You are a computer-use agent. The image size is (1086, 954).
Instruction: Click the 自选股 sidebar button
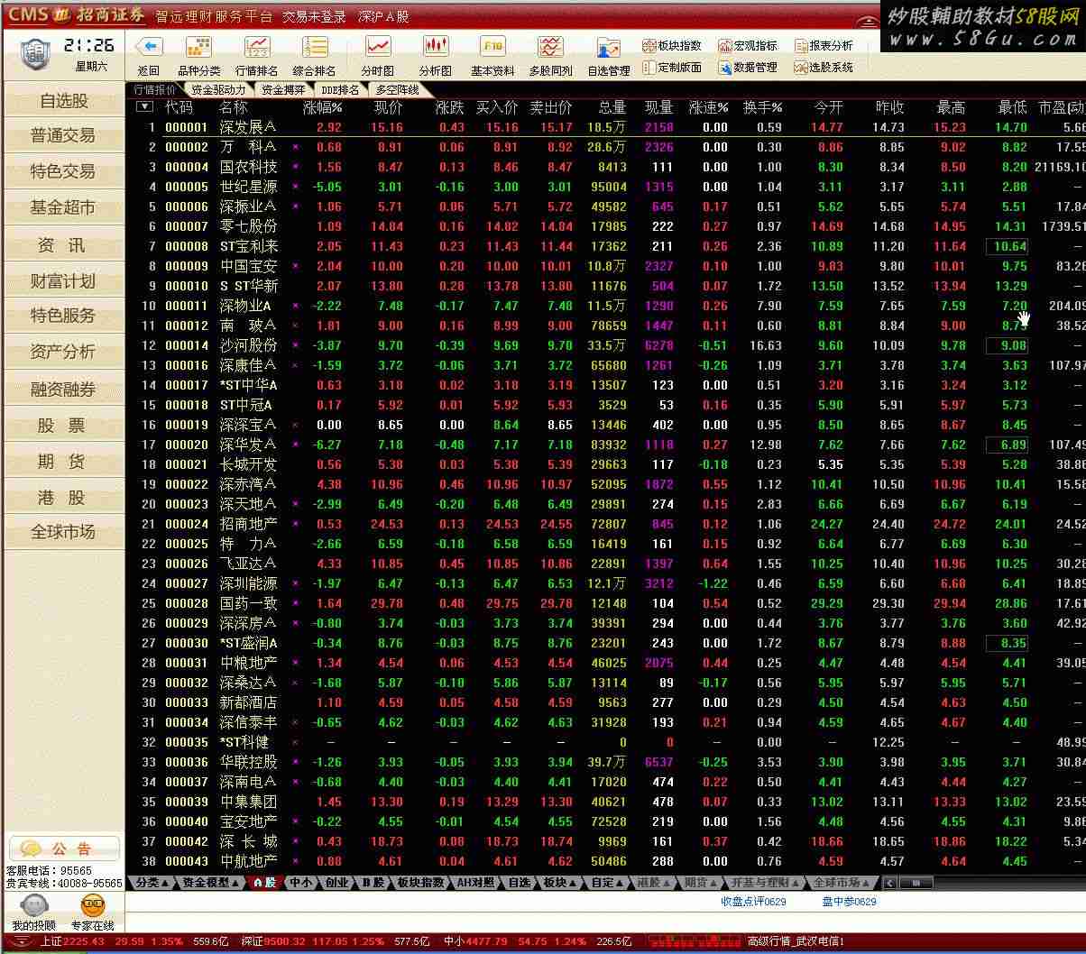click(x=64, y=101)
